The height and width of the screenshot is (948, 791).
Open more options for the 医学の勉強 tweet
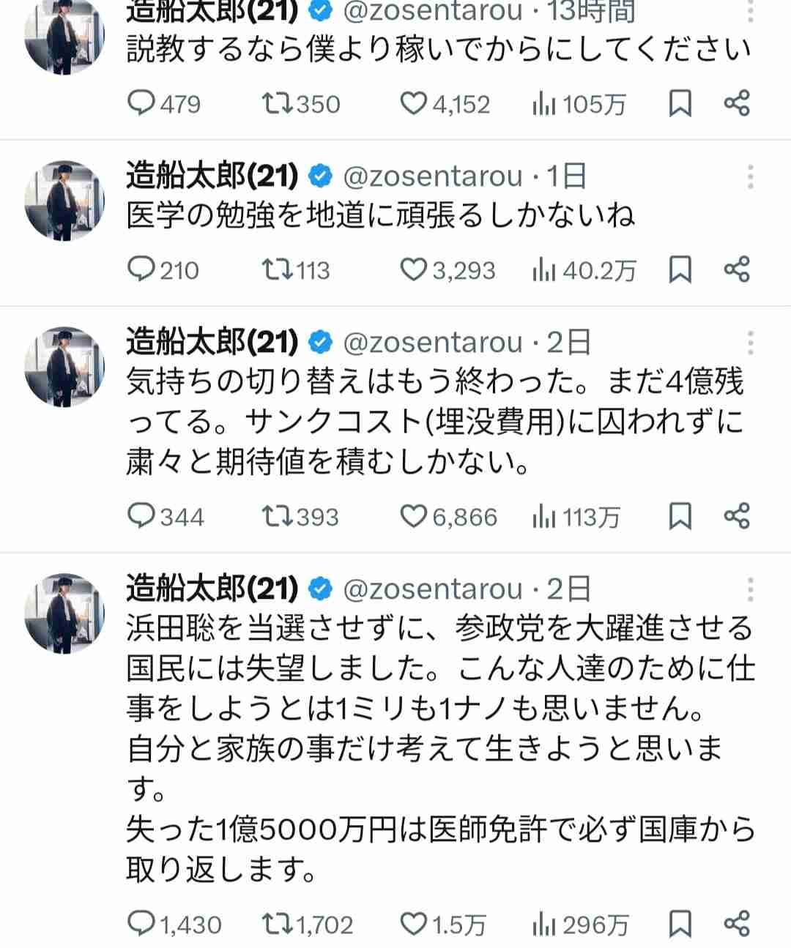[x=750, y=176]
